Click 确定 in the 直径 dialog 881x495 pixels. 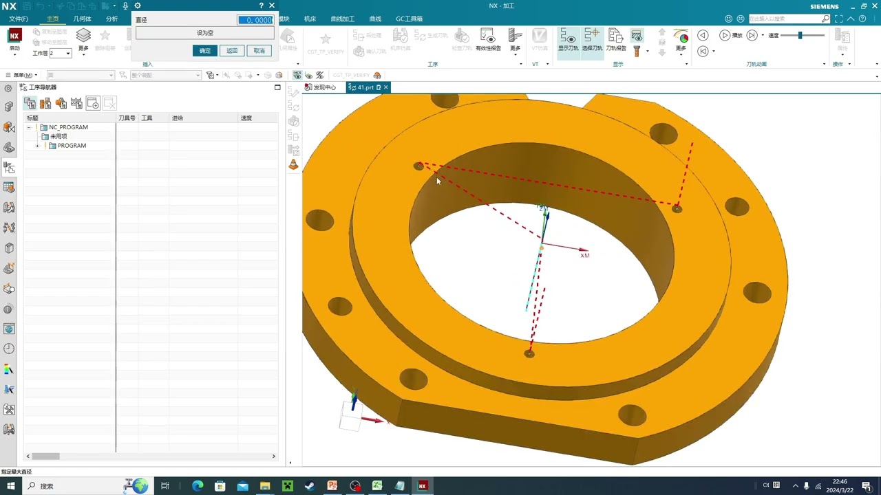coord(205,50)
